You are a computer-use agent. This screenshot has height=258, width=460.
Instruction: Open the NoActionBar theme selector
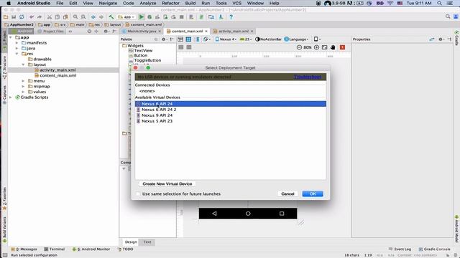pos(268,39)
